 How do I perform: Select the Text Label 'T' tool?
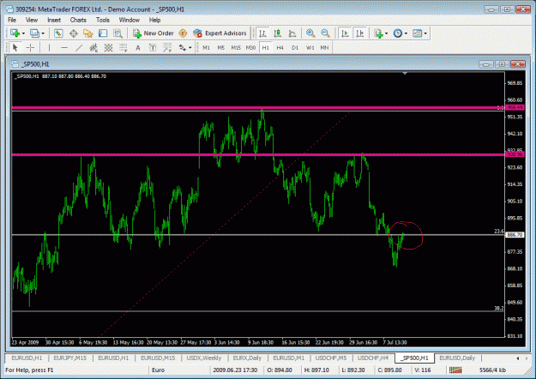(153, 47)
